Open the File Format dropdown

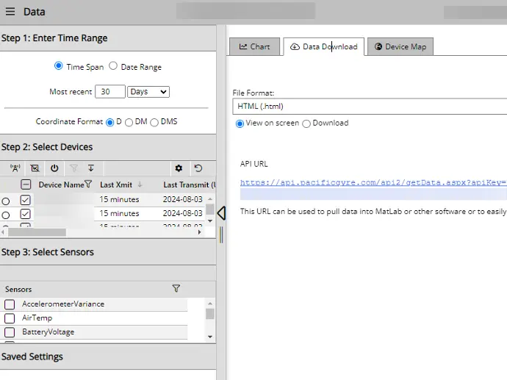370,107
